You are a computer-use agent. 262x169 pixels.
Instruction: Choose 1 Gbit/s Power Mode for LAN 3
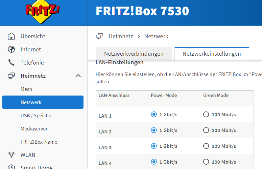pos(154,146)
